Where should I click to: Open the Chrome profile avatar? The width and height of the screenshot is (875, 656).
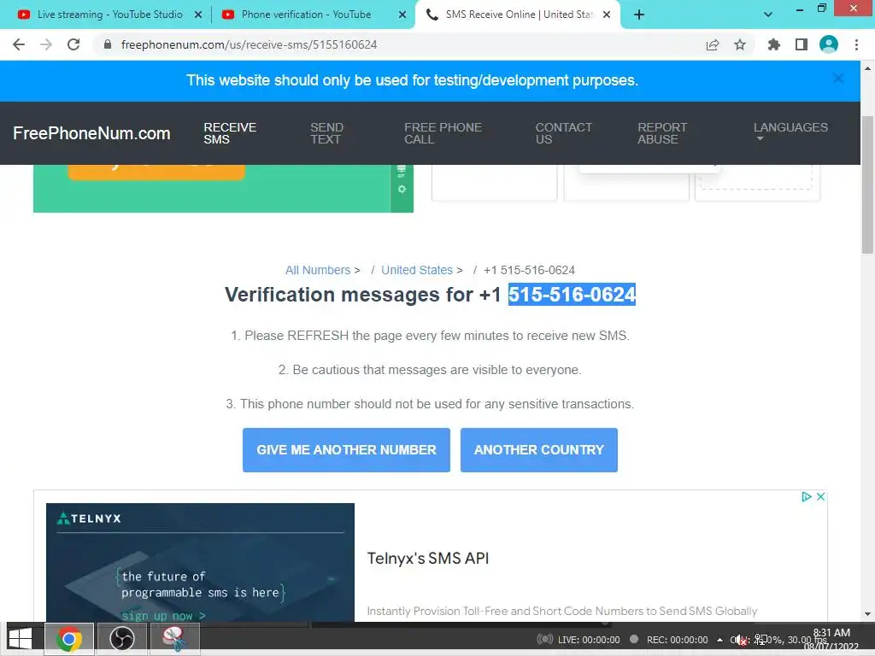[829, 44]
